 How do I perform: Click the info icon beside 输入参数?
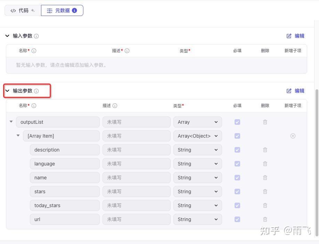(36, 36)
